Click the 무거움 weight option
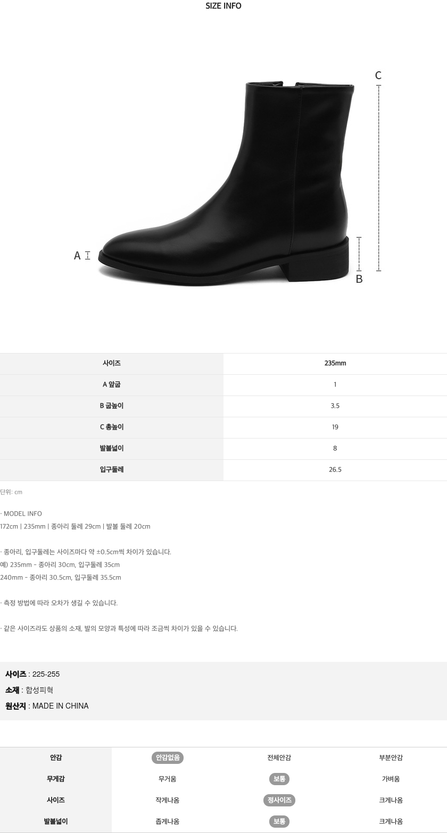The image size is (447, 833). [x=168, y=779]
